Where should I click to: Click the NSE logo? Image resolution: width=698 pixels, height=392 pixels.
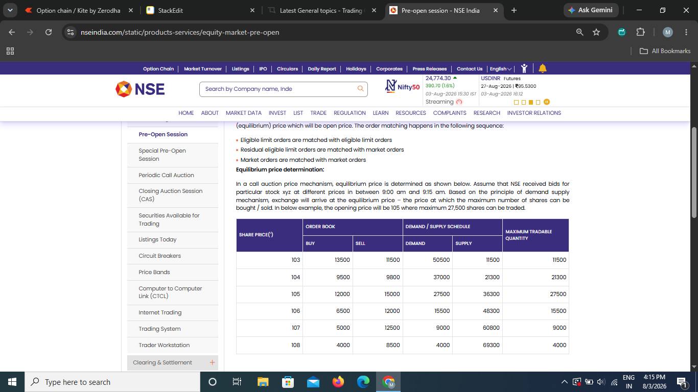point(140,89)
